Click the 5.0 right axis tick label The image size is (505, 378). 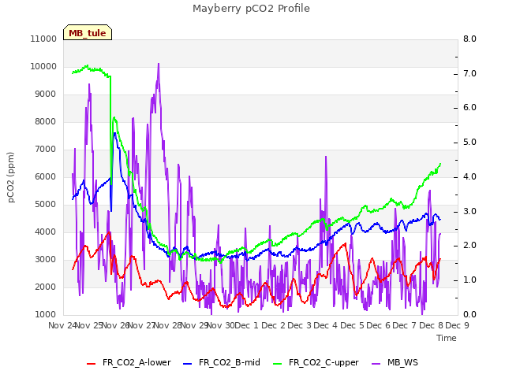point(469,143)
